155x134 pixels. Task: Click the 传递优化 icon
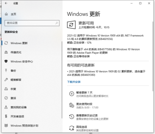tap(6, 52)
